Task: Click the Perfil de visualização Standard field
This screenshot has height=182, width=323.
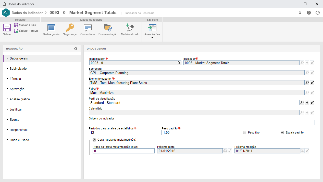Action: point(194,103)
